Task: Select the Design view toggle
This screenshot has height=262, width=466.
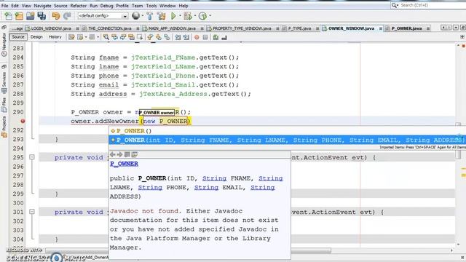Action: (x=36, y=37)
